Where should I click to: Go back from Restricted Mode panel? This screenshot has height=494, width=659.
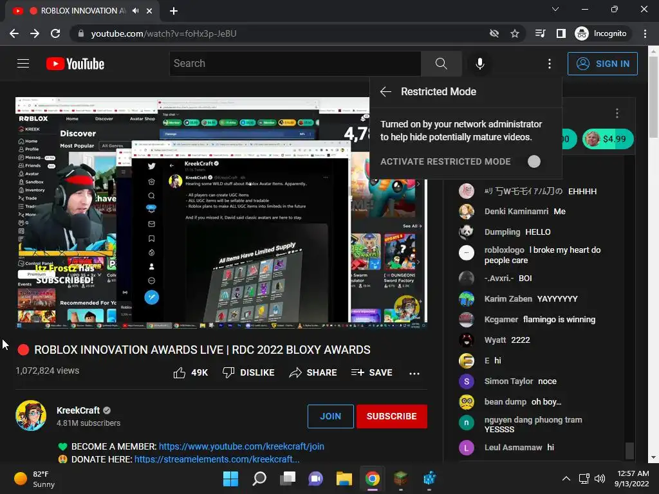[385, 91]
